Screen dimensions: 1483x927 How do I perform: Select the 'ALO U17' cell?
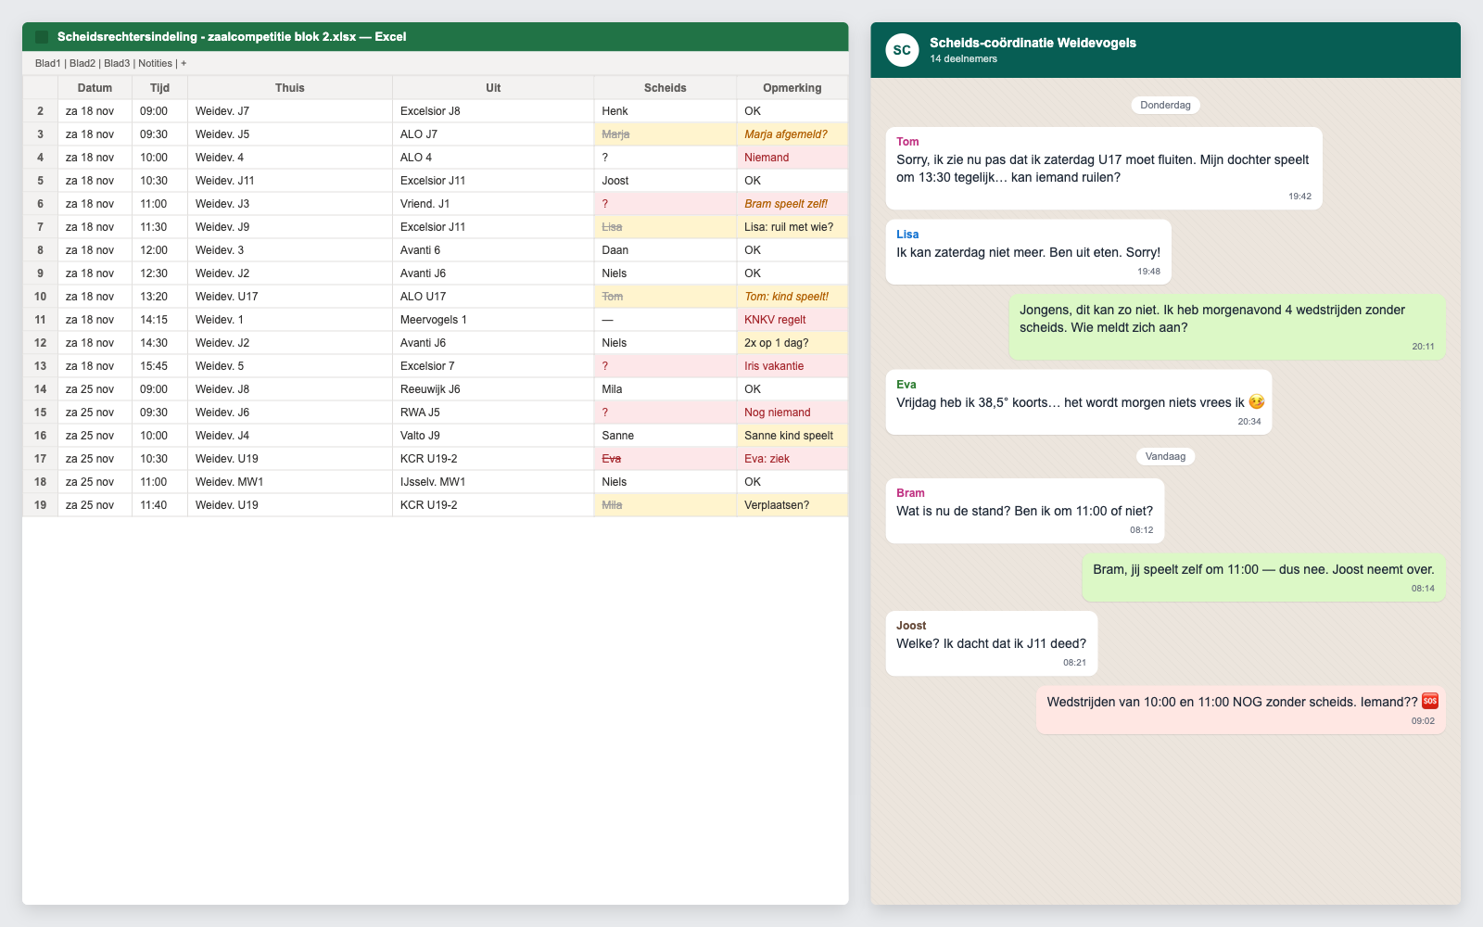[x=493, y=297]
